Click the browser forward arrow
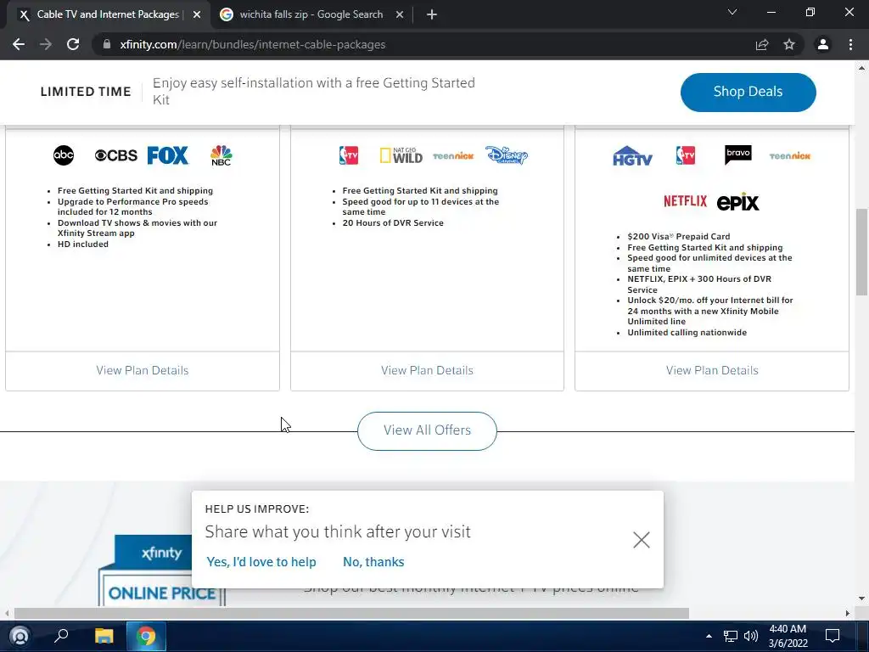 tap(46, 44)
